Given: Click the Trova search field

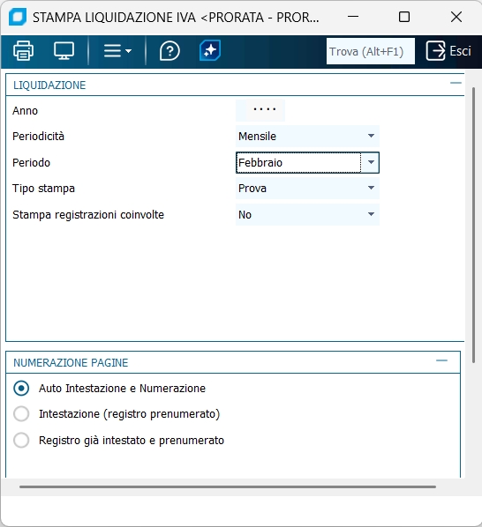Looking at the screenshot, I should point(371,51).
